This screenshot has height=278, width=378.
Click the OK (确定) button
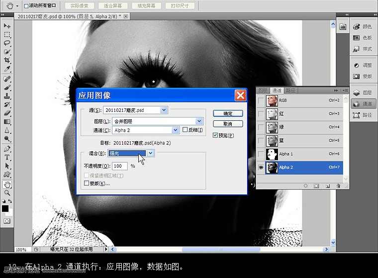coord(228,113)
